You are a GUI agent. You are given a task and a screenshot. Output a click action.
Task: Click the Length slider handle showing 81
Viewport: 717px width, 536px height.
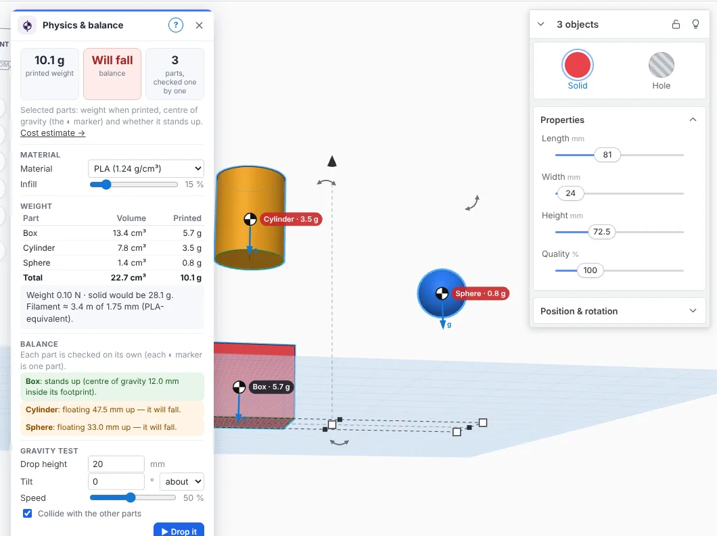607,155
